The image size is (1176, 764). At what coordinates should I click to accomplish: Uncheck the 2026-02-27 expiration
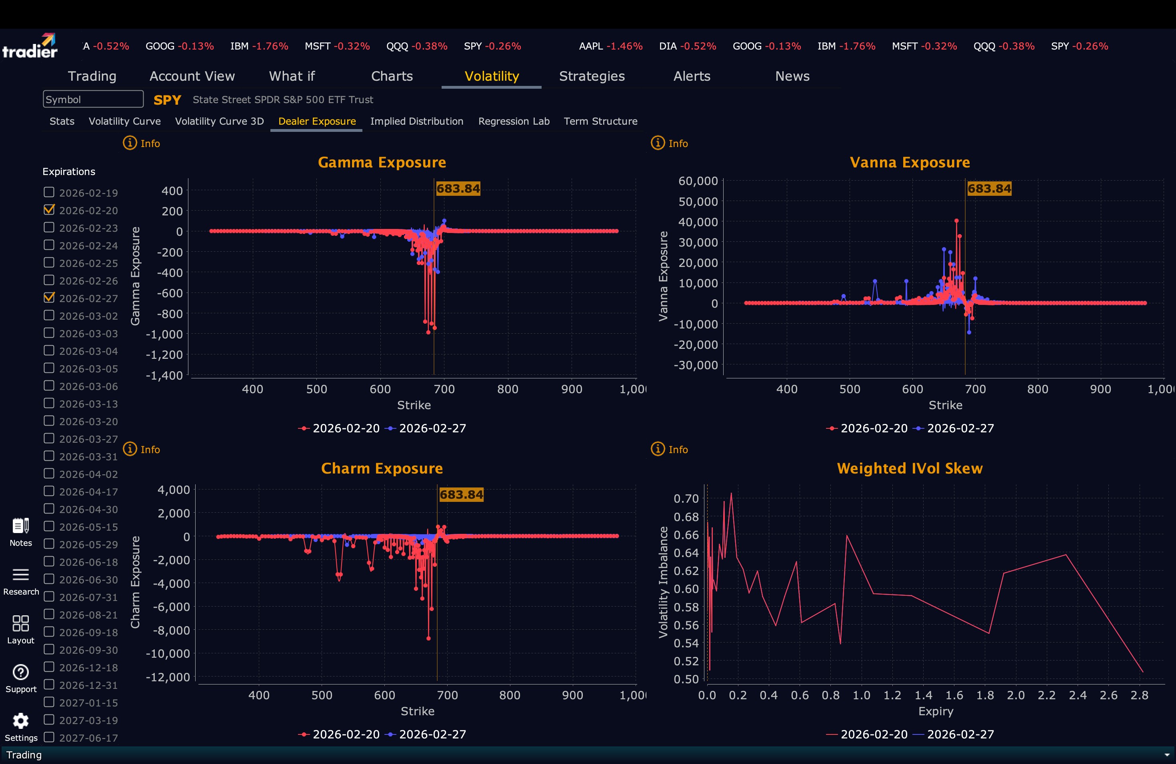point(49,298)
